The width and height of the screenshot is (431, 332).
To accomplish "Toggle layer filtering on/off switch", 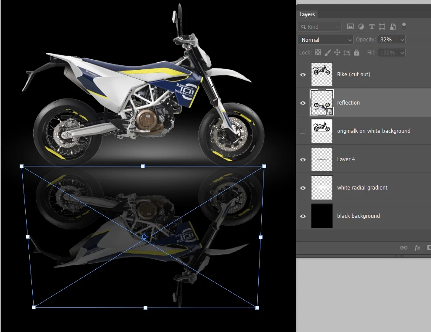I will pos(404,26).
